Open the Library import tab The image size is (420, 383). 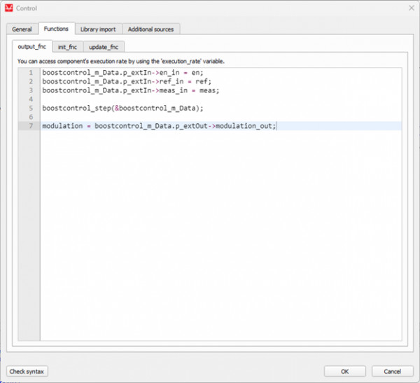pyautogui.click(x=98, y=29)
